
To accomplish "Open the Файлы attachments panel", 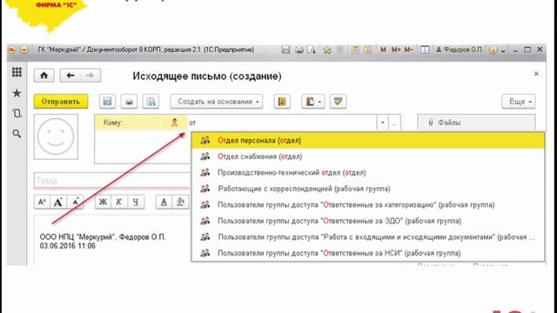I will 476,123.
